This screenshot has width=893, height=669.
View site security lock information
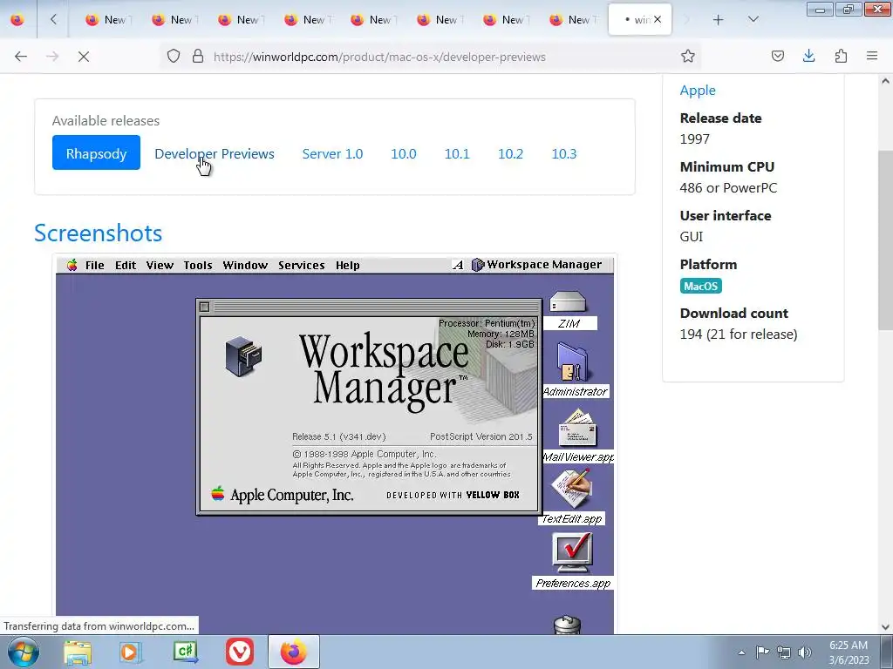(198, 57)
